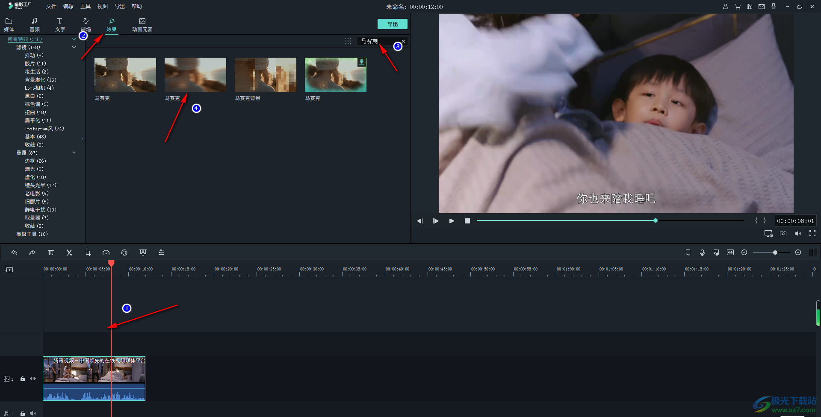
Task: Open the edit settings sliders icon
Action: coord(161,253)
